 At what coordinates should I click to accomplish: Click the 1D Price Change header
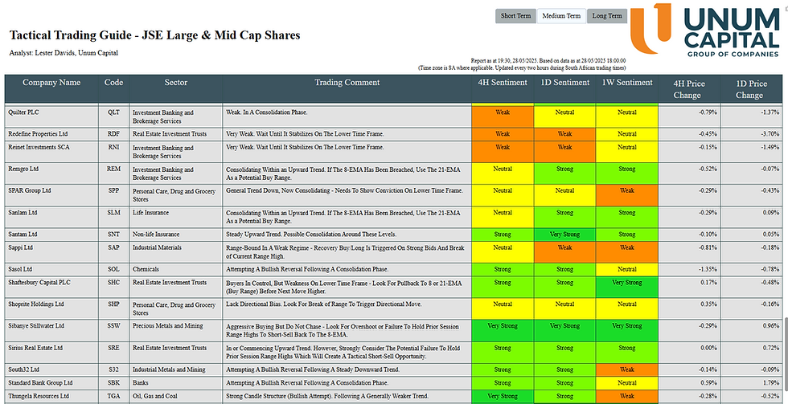[x=752, y=89]
